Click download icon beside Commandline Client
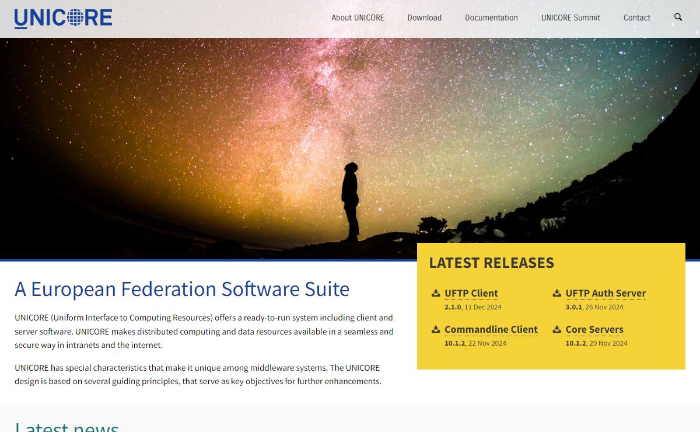 (x=436, y=329)
